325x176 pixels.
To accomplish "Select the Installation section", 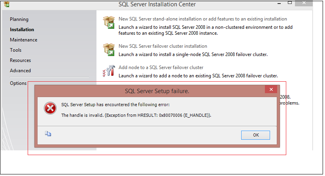I will 22,30.
